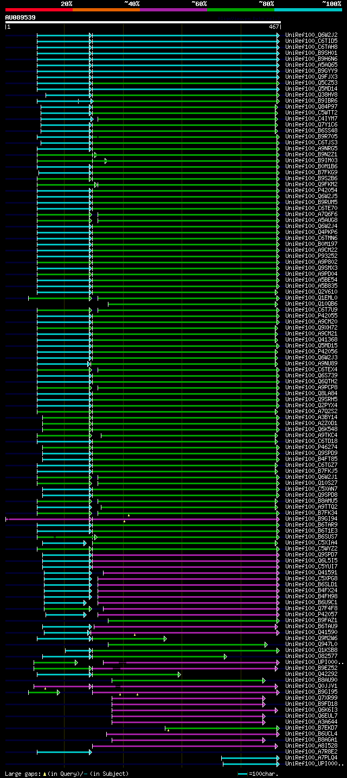
Task: Open hit UniRef100_C6TID5
Action: 311,41
